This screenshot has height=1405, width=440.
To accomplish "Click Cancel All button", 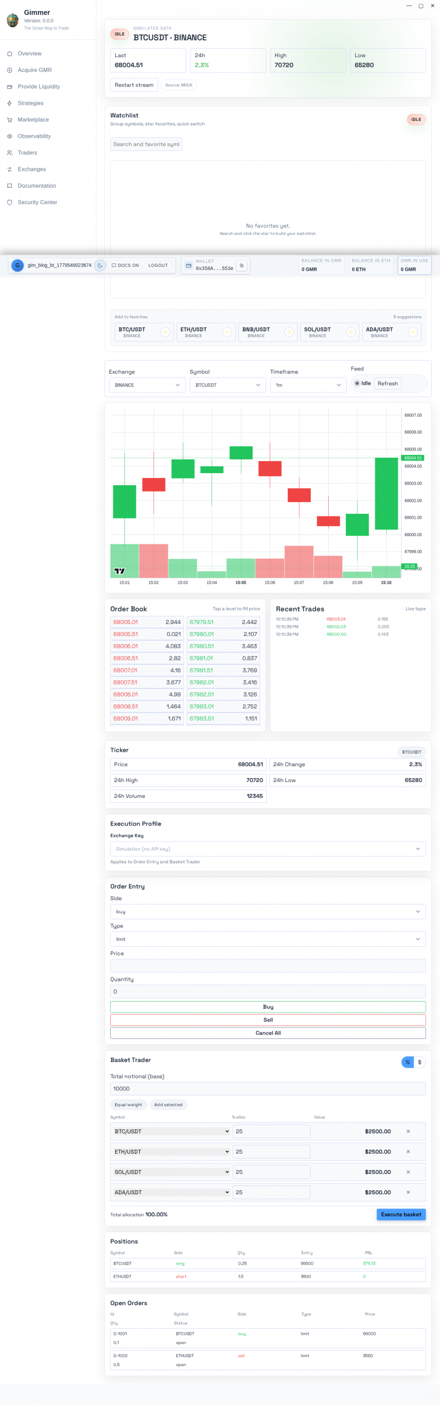I will click(268, 1033).
